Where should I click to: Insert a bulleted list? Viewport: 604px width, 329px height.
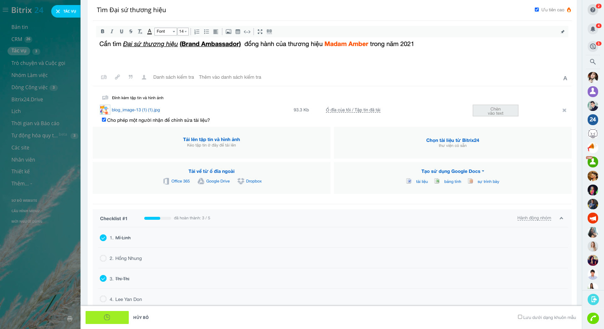tap(206, 31)
